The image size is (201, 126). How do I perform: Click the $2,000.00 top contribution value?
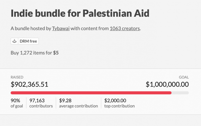pyautogui.click(x=115, y=100)
